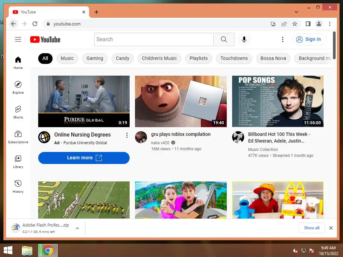This screenshot has height=257, width=343.
Task: Open File Explorer from the taskbar
Action: (27, 250)
